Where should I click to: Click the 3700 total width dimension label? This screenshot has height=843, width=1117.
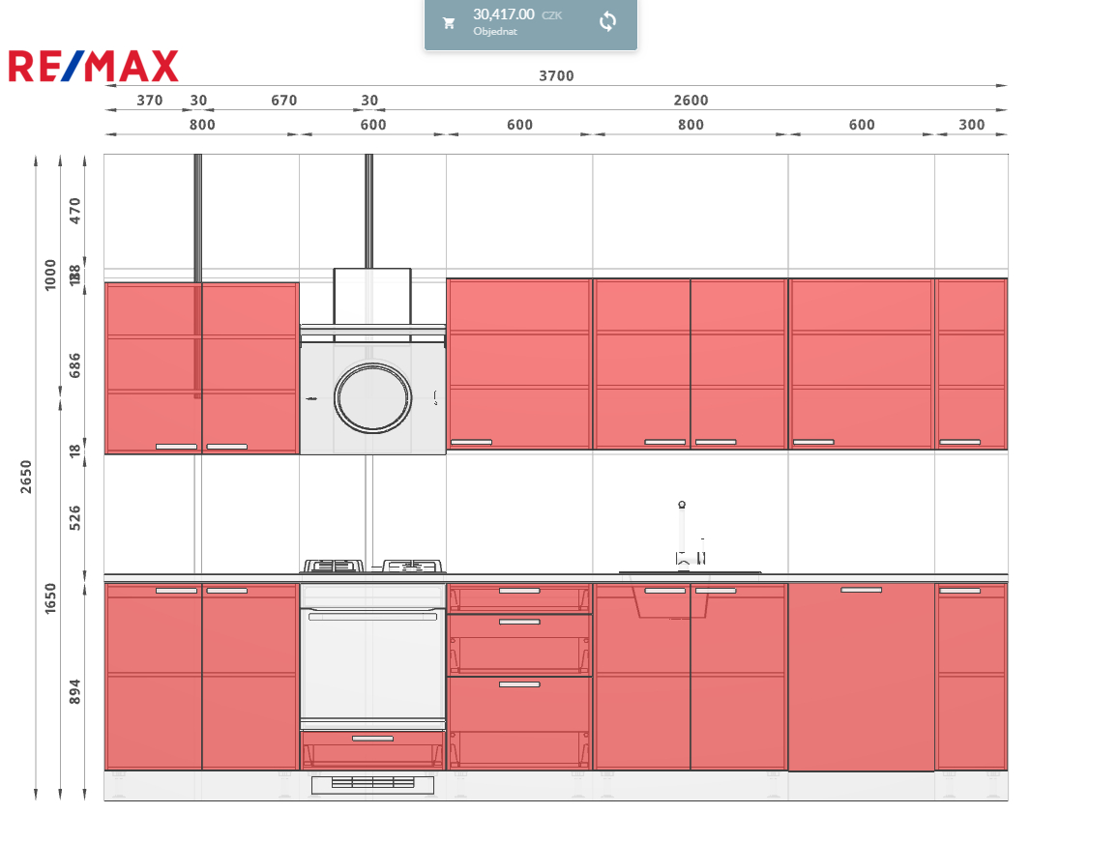(556, 76)
